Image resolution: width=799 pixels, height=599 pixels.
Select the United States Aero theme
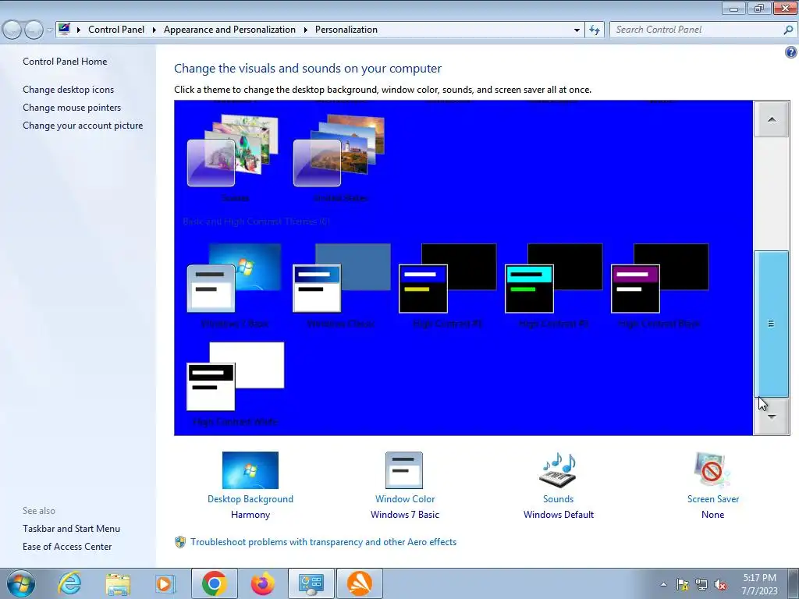(339, 151)
